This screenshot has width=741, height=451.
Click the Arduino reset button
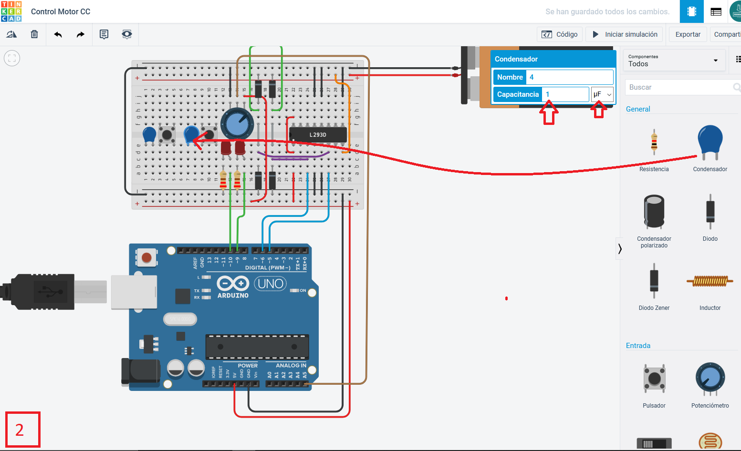[x=146, y=258]
